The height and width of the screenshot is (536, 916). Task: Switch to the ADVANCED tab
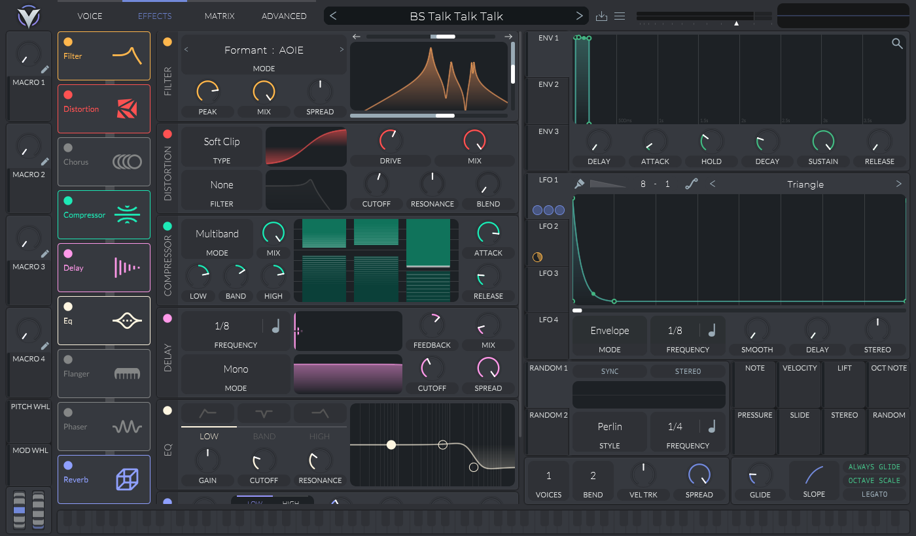(284, 16)
